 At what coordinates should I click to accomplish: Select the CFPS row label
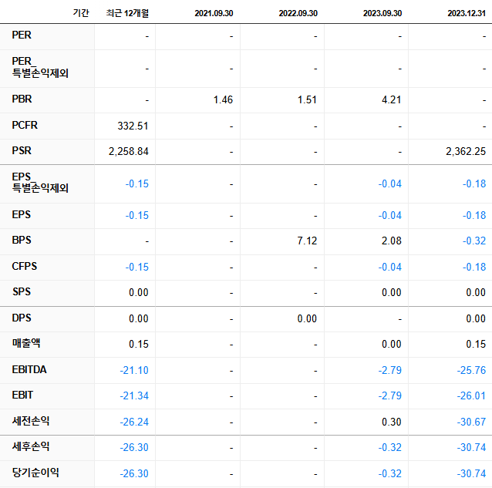25,266
